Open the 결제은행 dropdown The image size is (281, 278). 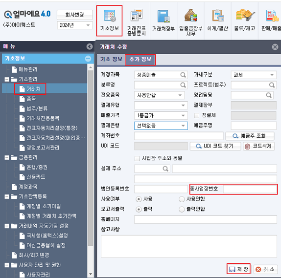point(161,126)
